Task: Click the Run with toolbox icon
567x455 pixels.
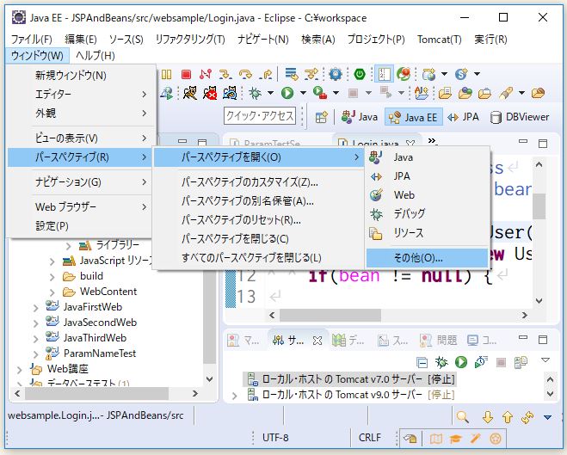Action: (320, 93)
